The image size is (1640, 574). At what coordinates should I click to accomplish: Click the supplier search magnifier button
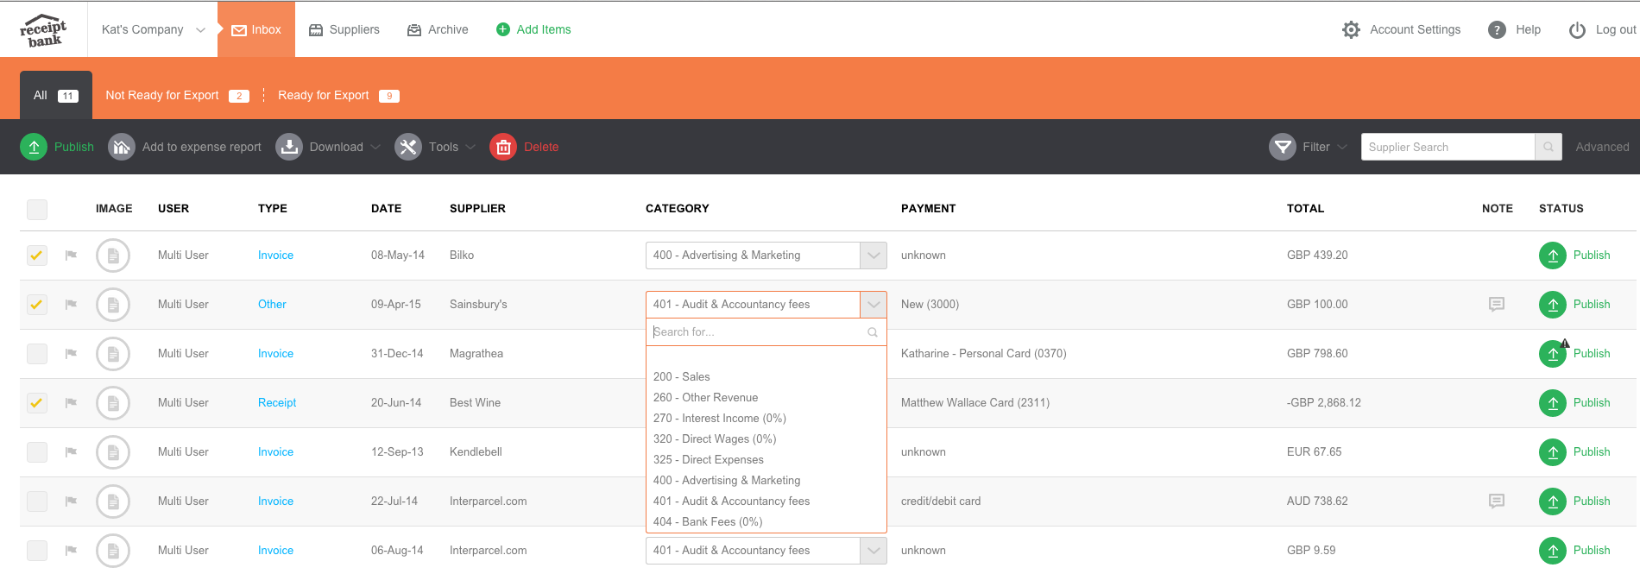[x=1549, y=147]
